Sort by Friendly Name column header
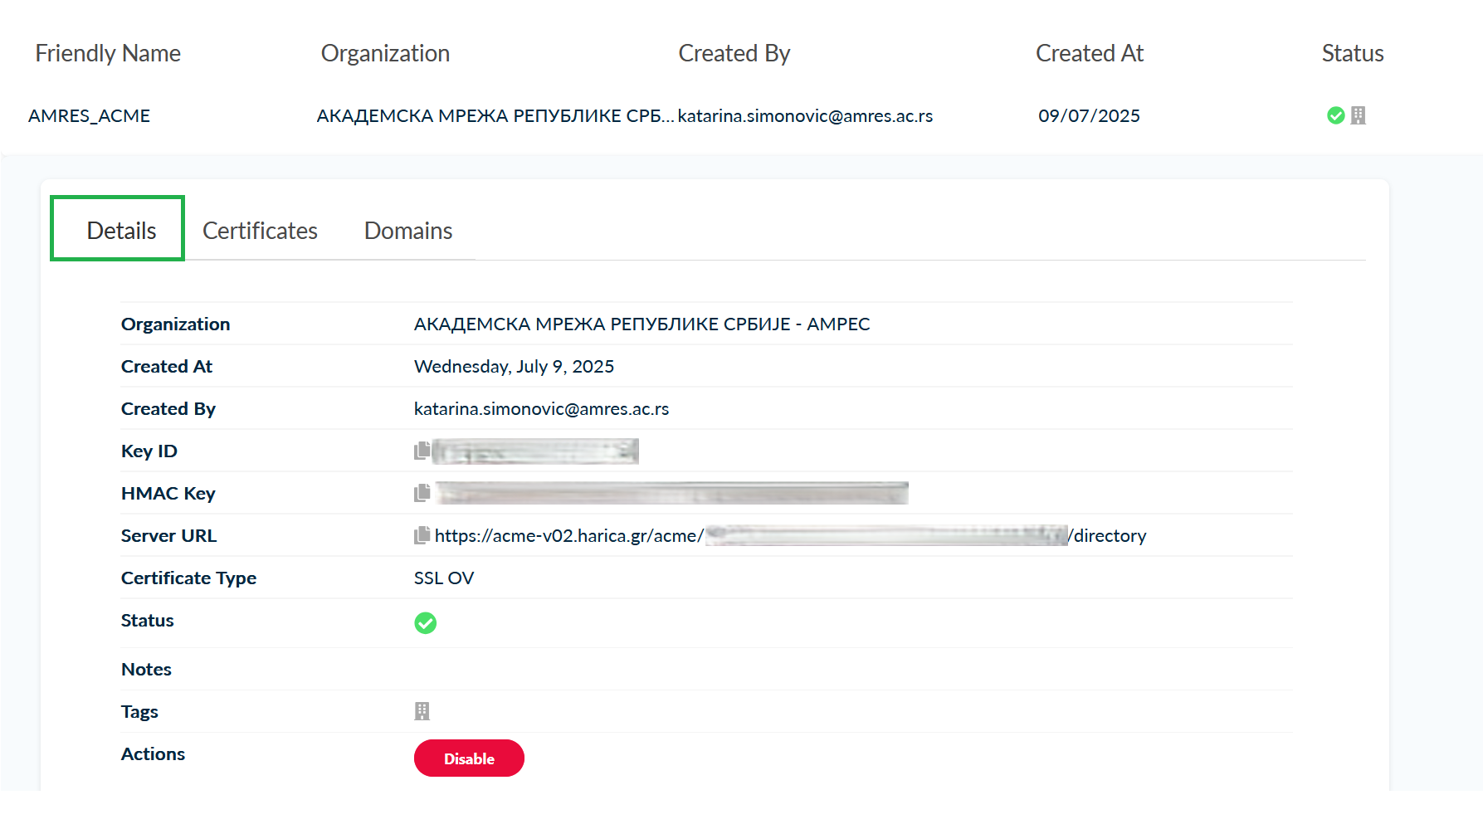 (x=108, y=53)
